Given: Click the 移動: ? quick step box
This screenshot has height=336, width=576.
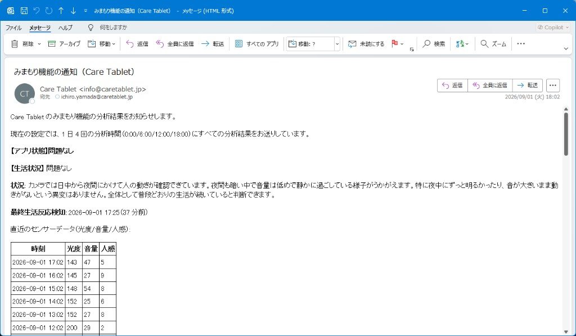Looking at the screenshot, I should coord(310,44).
